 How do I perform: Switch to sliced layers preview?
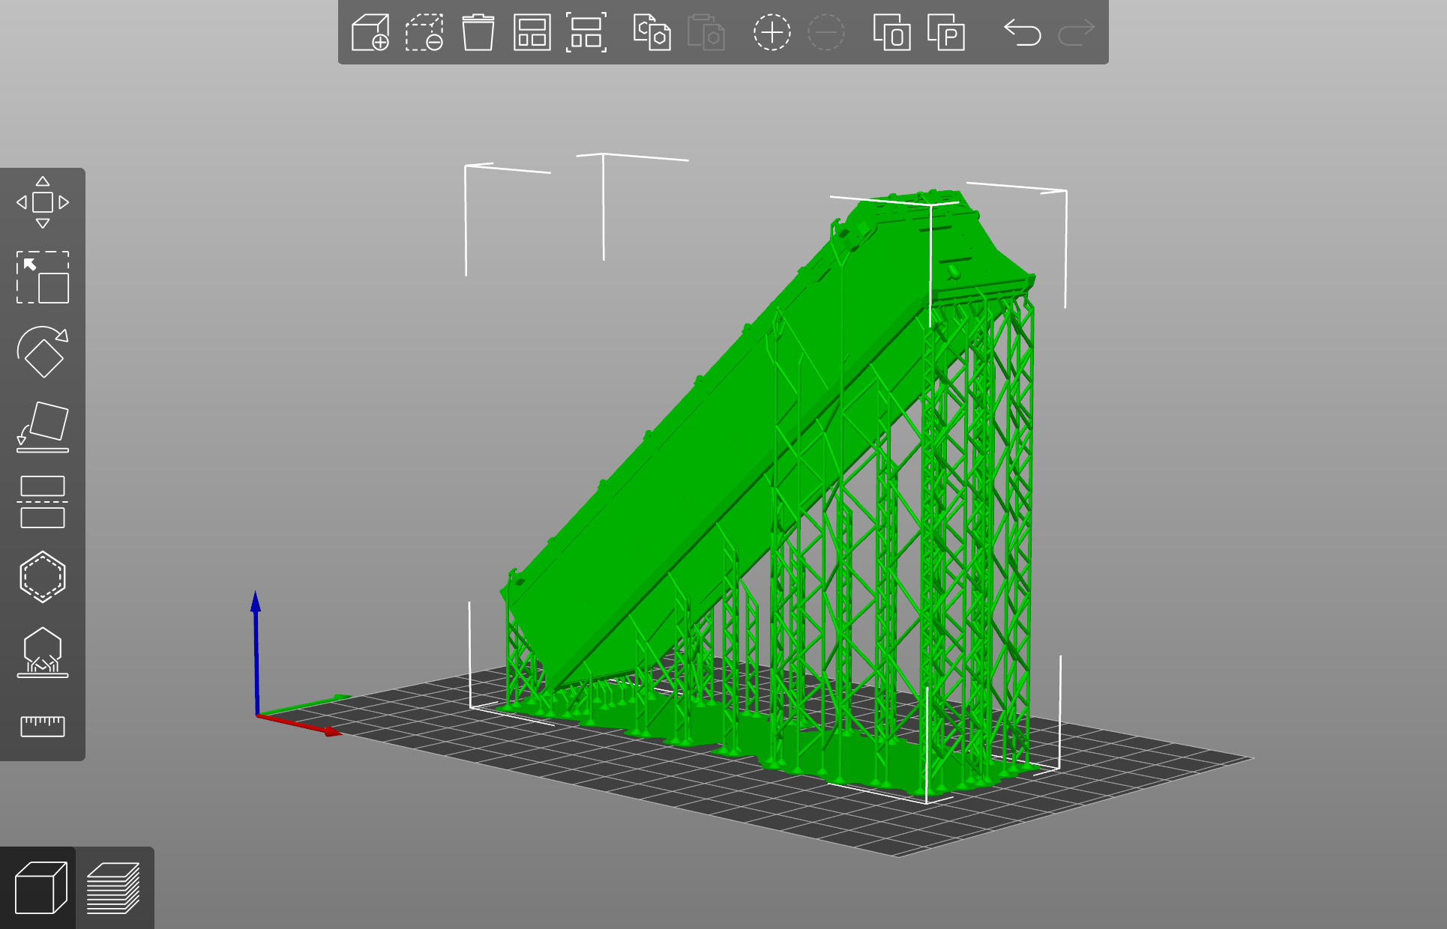tap(114, 888)
